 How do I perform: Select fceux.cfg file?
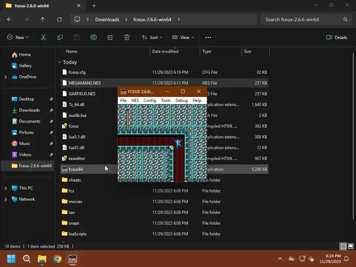click(164, 72)
